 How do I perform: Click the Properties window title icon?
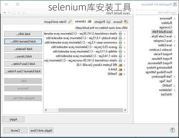(175, 4)
